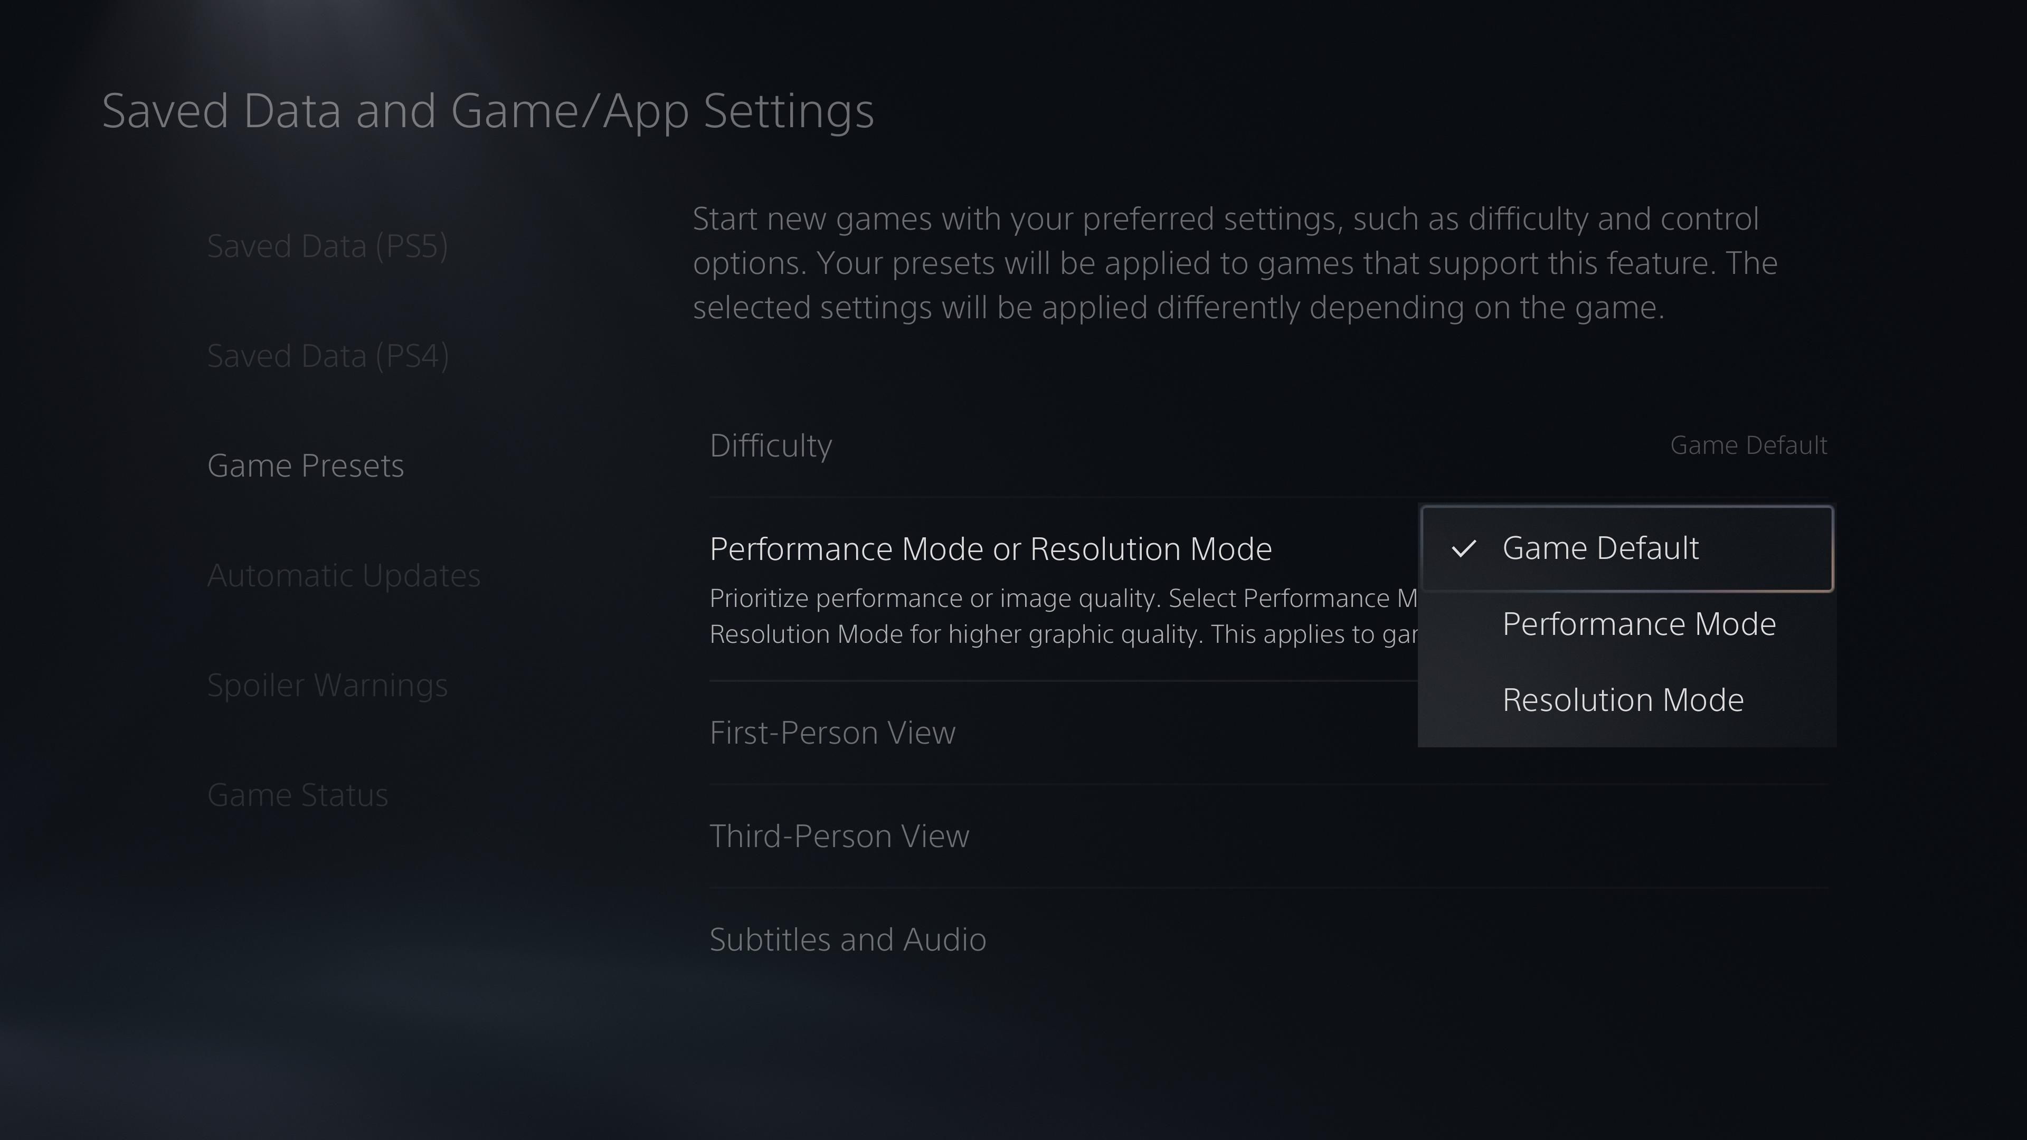Select Game Default in the dropdown list

point(1627,548)
